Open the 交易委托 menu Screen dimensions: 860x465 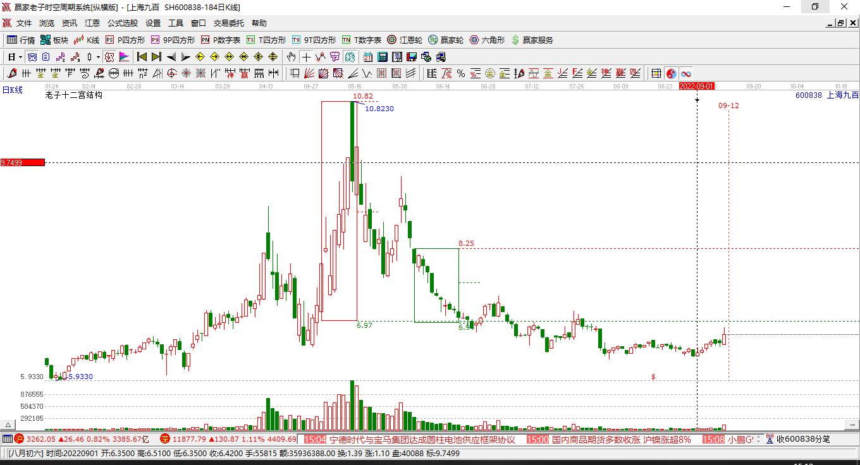pyautogui.click(x=228, y=23)
